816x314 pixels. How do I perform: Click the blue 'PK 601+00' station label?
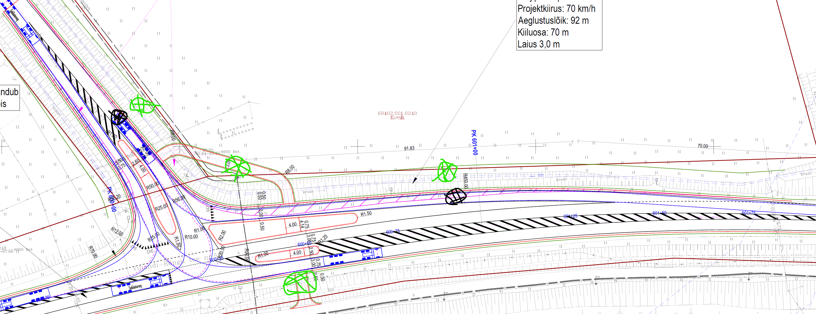coord(474,142)
